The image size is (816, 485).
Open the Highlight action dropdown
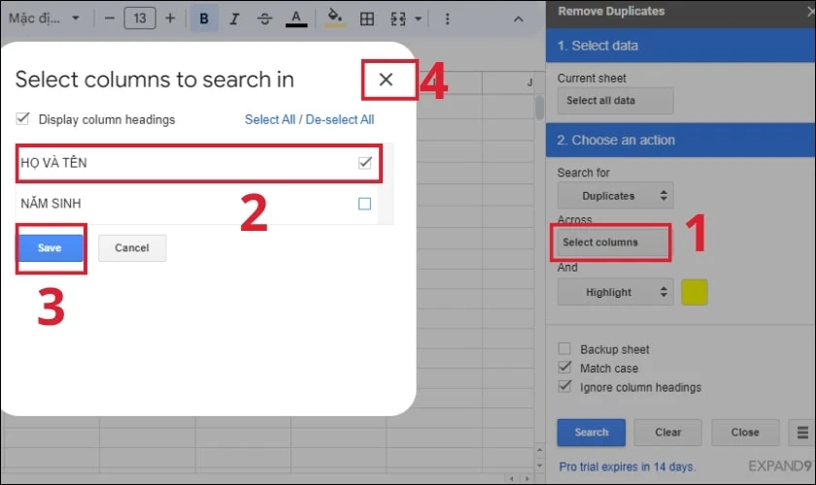coord(615,292)
